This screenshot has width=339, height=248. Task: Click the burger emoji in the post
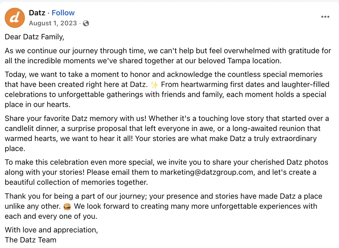67,206
